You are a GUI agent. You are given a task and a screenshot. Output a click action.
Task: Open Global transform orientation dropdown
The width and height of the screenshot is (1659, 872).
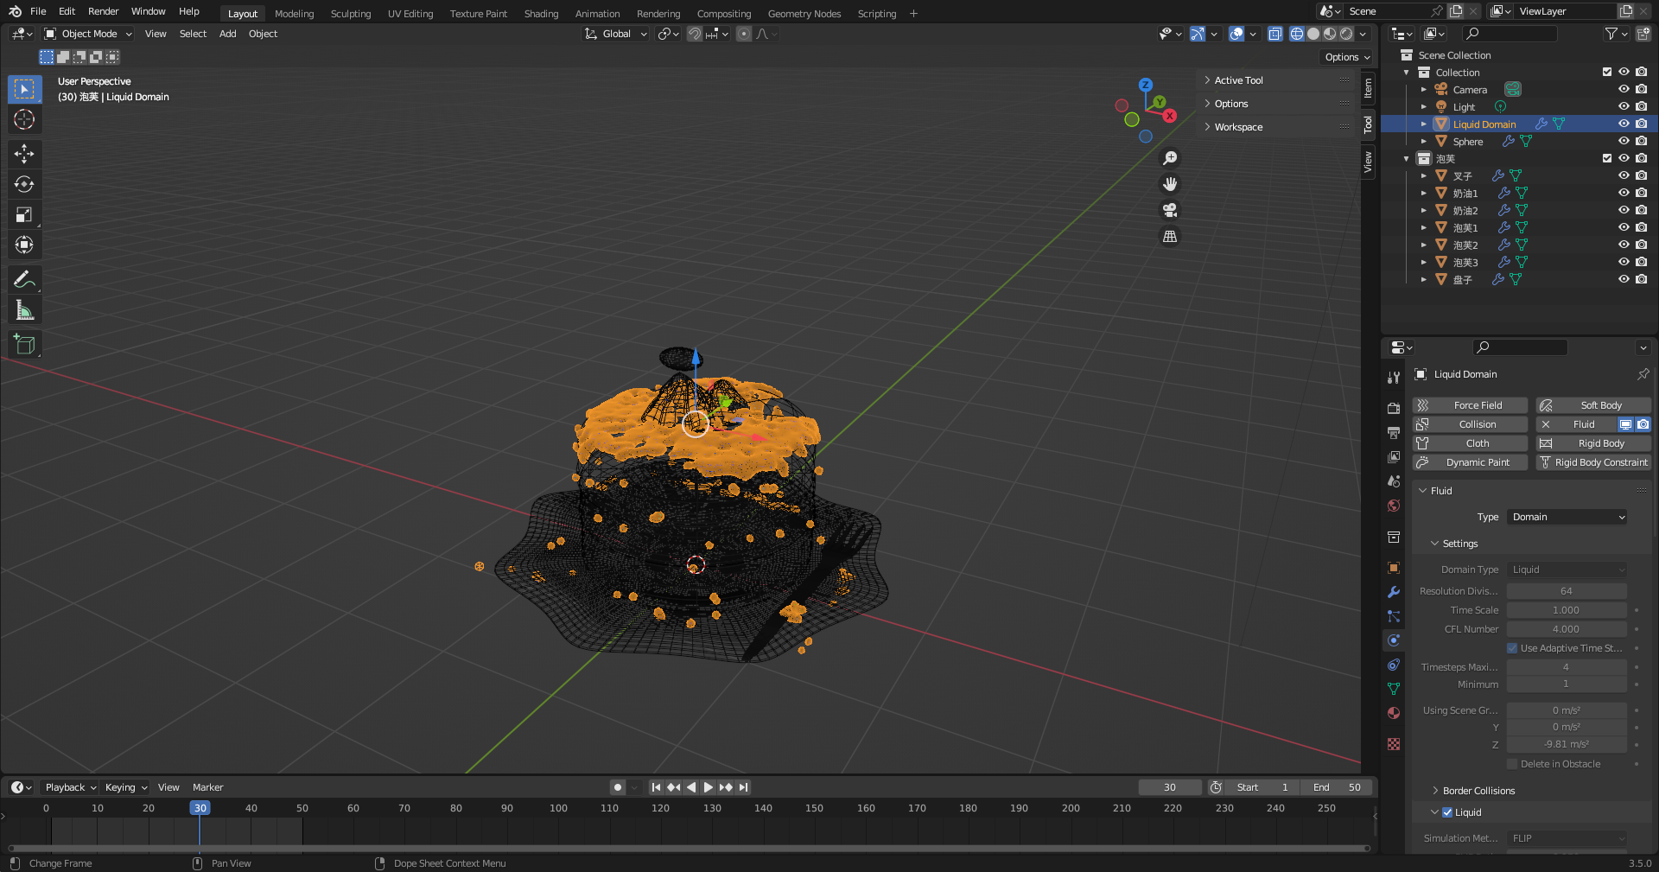pyautogui.click(x=616, y=34)
